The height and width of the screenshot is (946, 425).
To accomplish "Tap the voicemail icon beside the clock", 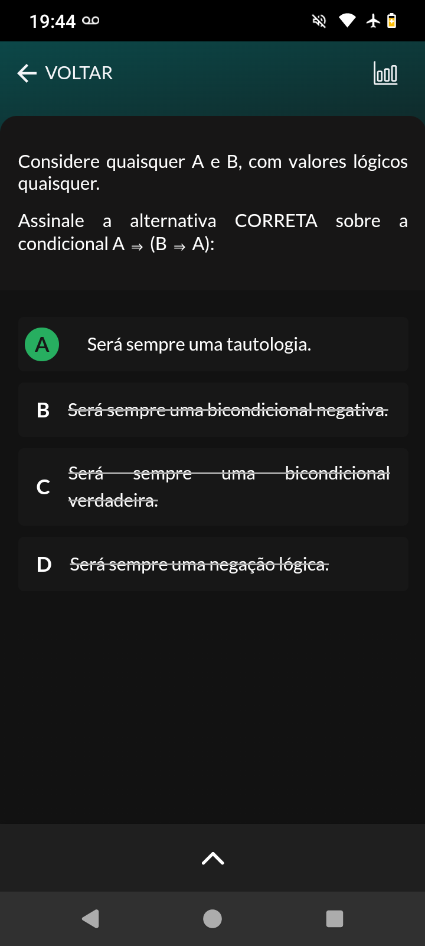I will point(91,21).
